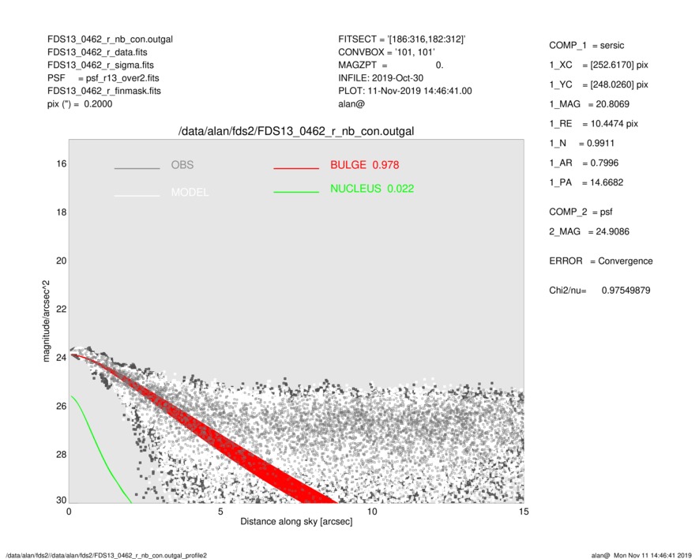Screen dimensions: 699x559
Task: Click the INFILE: 2019-Oct-30 line
Action: (x=381, y=78)
